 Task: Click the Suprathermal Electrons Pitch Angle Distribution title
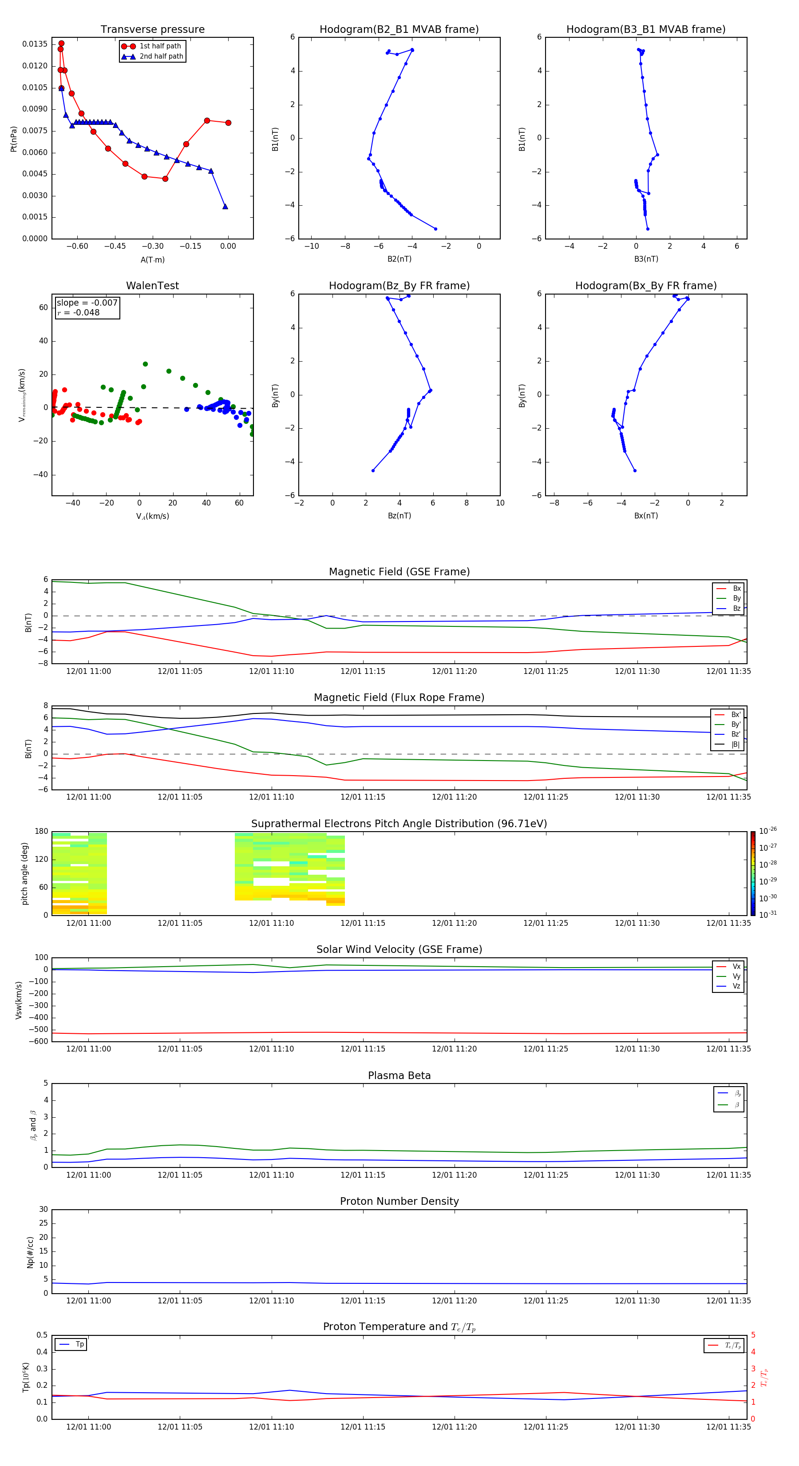coord(399,824)
